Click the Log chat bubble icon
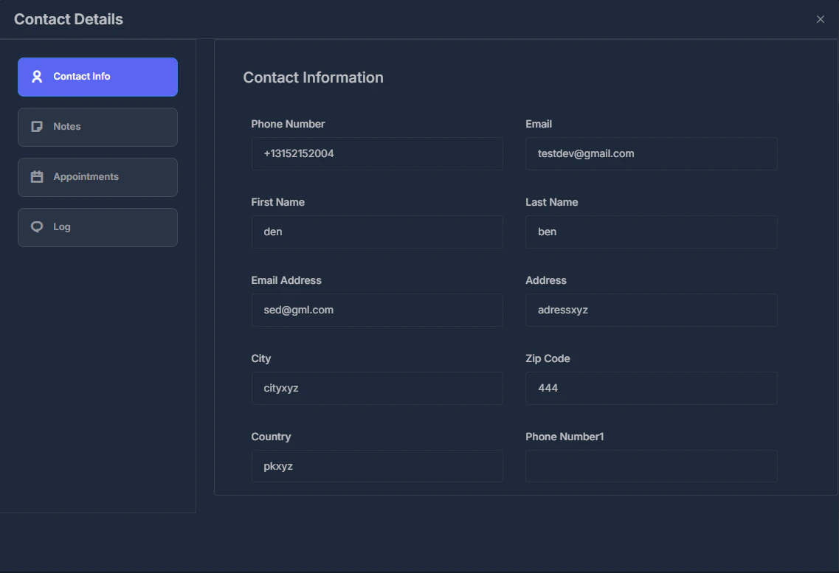 37,226
